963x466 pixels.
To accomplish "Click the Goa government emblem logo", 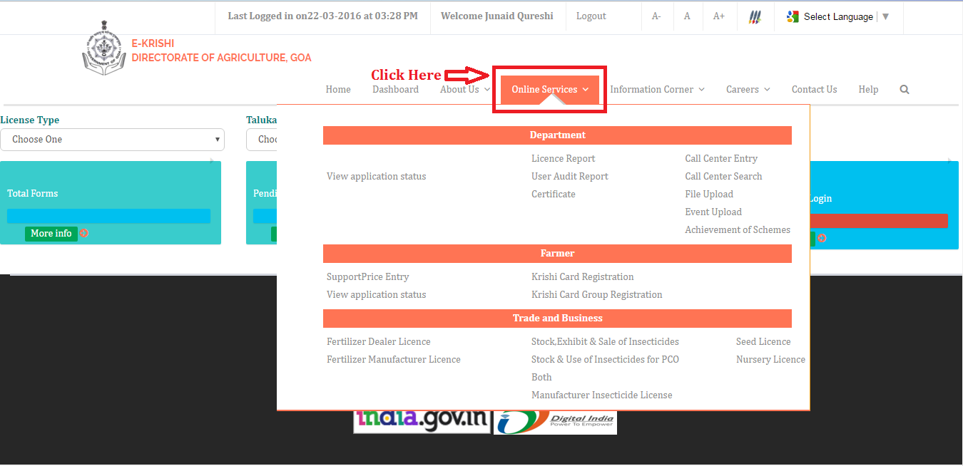I will (104, 48).
